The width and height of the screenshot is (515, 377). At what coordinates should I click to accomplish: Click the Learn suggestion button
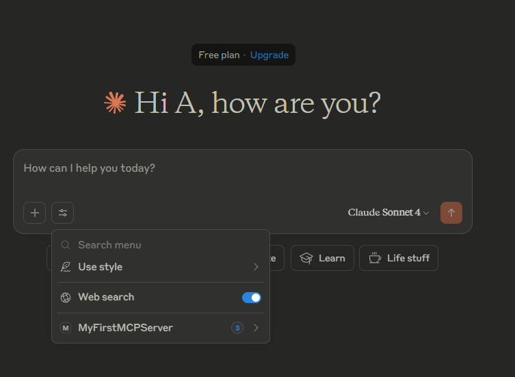(322, 258)
